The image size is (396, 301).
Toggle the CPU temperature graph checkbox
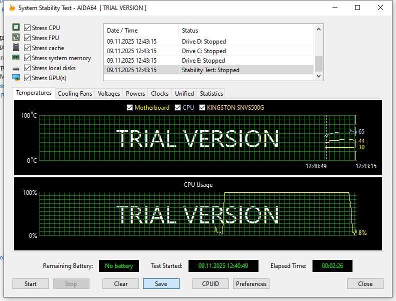178,108
